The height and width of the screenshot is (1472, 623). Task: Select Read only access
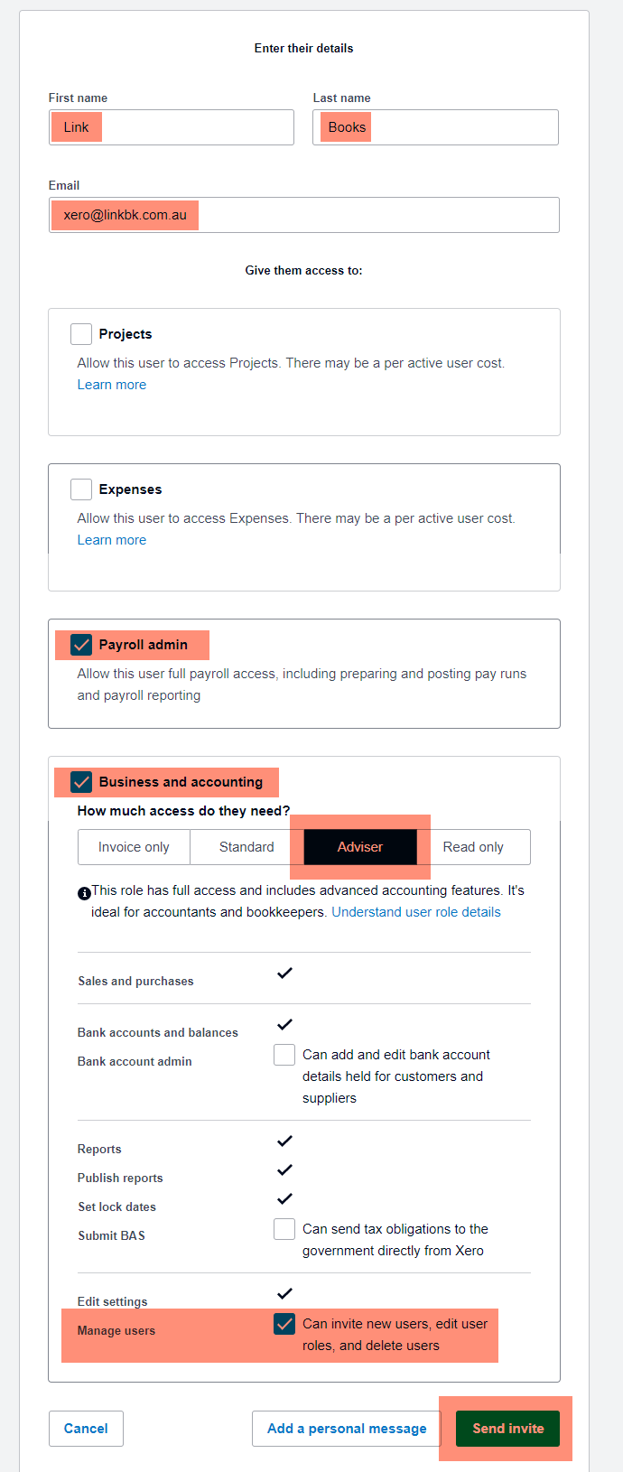click(473, 847)
